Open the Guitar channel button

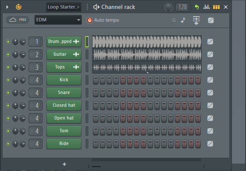[64, 54]
